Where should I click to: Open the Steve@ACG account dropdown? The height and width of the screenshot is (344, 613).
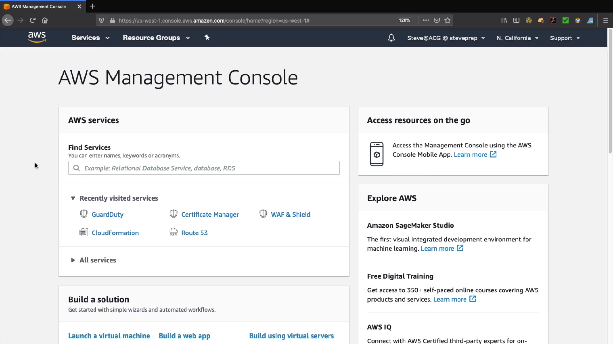pyautogui.click(x=446, y=38)
